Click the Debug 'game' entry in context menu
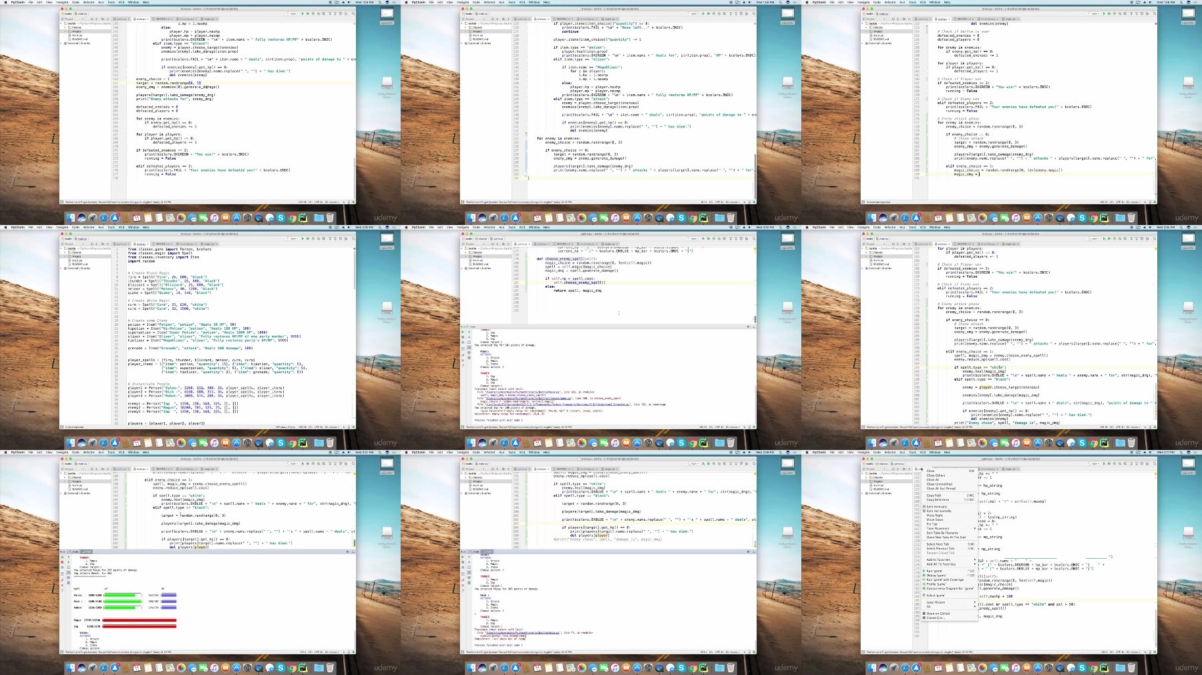 [950, 576]
